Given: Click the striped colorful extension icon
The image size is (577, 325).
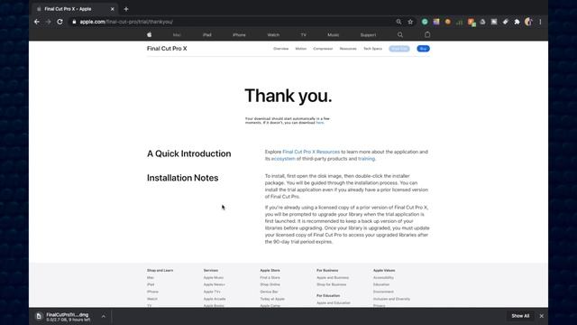Looking at the screenshot, I should coord(436,22).
